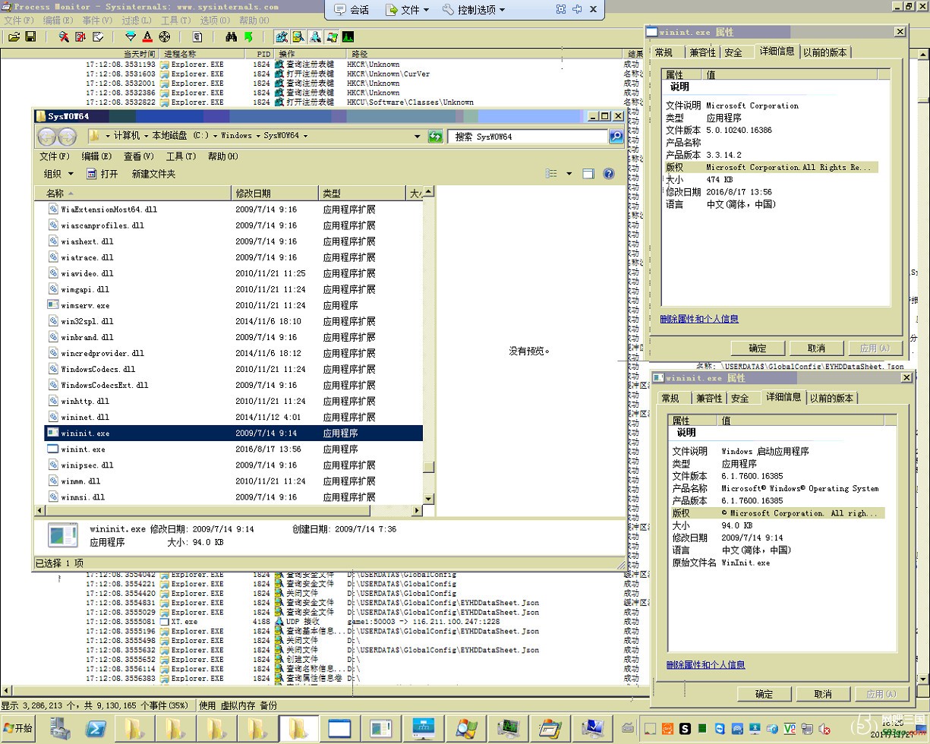930x744 pixels.
Task: Open the 组织 dropdown in explorer toolbar
Action: tap(57, 174)
